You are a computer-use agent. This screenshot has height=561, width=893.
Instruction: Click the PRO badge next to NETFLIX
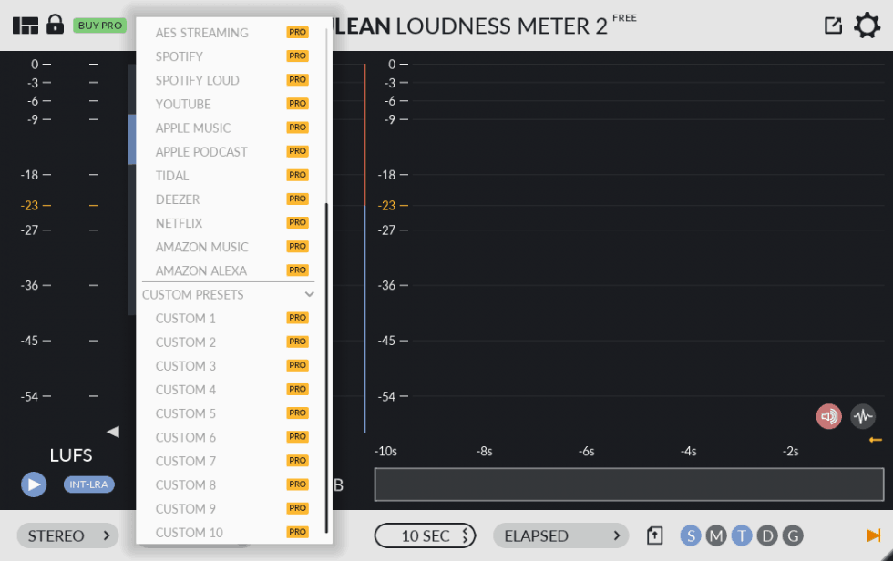(297, 222)
